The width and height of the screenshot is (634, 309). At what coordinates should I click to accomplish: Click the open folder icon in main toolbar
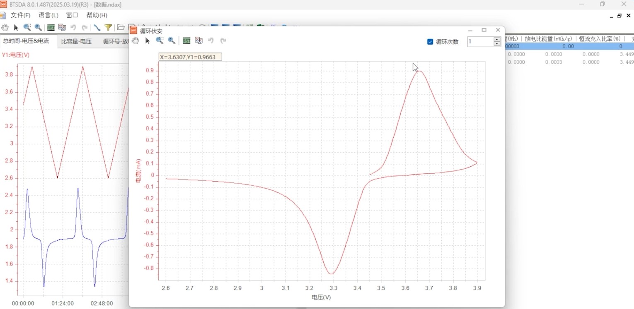[121, 28]
